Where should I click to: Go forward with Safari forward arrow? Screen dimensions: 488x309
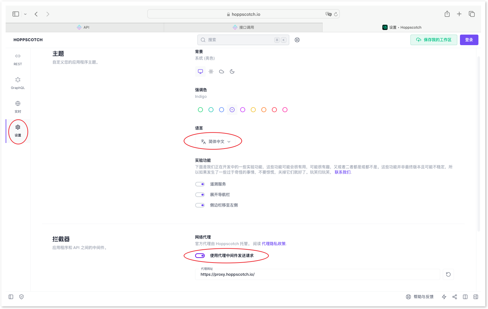48,14
